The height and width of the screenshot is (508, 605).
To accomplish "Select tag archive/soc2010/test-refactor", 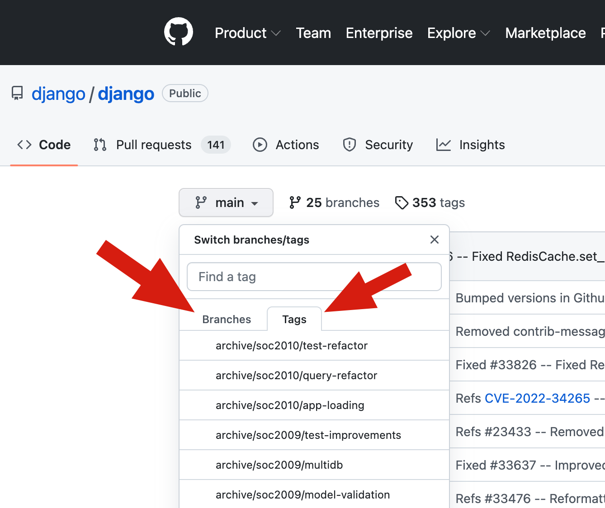I will coord(292,346).
